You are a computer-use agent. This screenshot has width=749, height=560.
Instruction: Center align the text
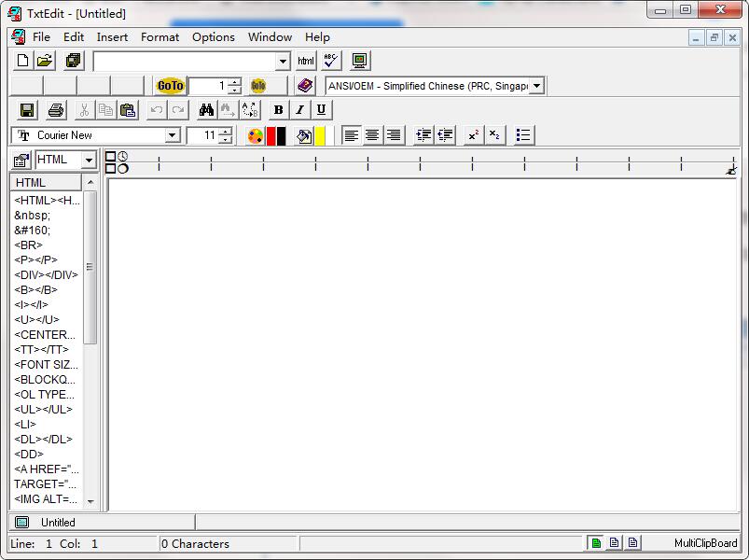point(372,135)
